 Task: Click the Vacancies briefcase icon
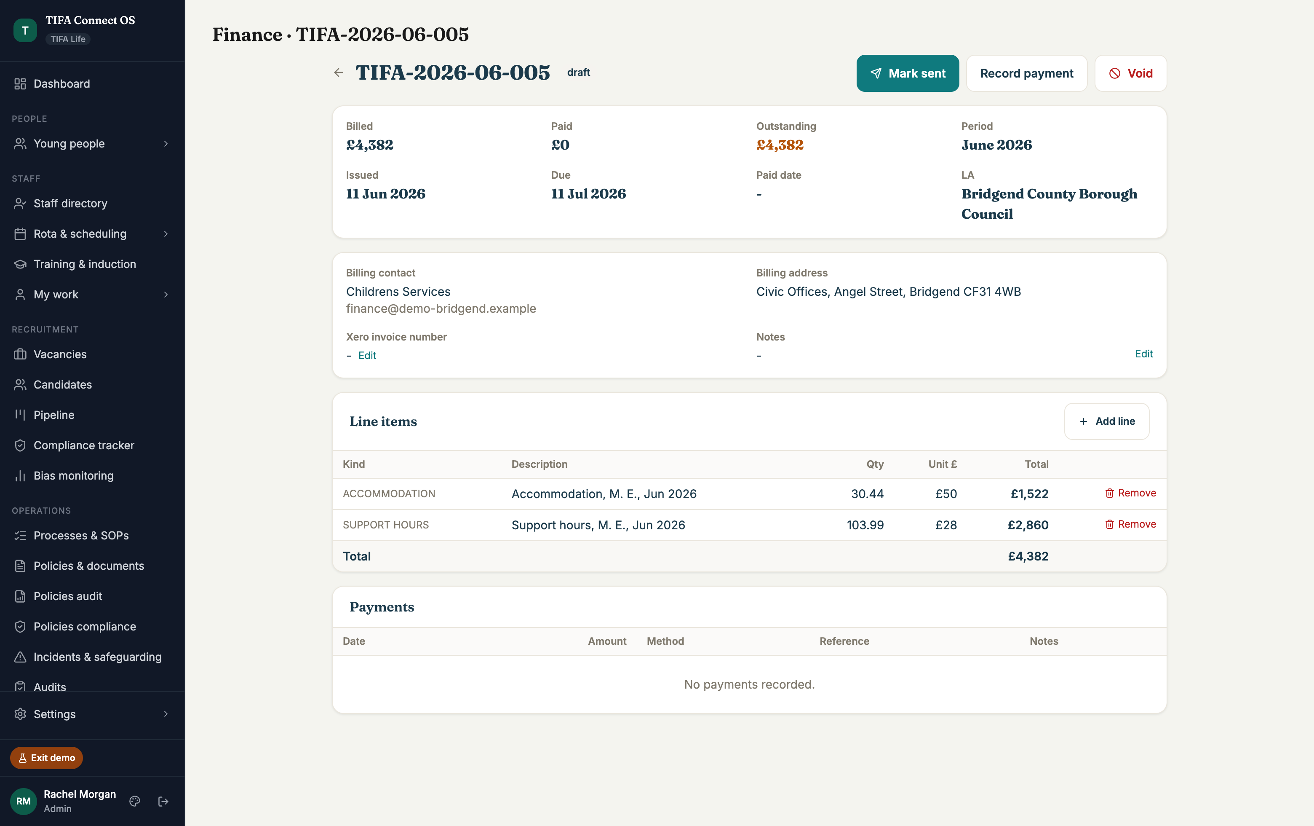coord(20,354)
